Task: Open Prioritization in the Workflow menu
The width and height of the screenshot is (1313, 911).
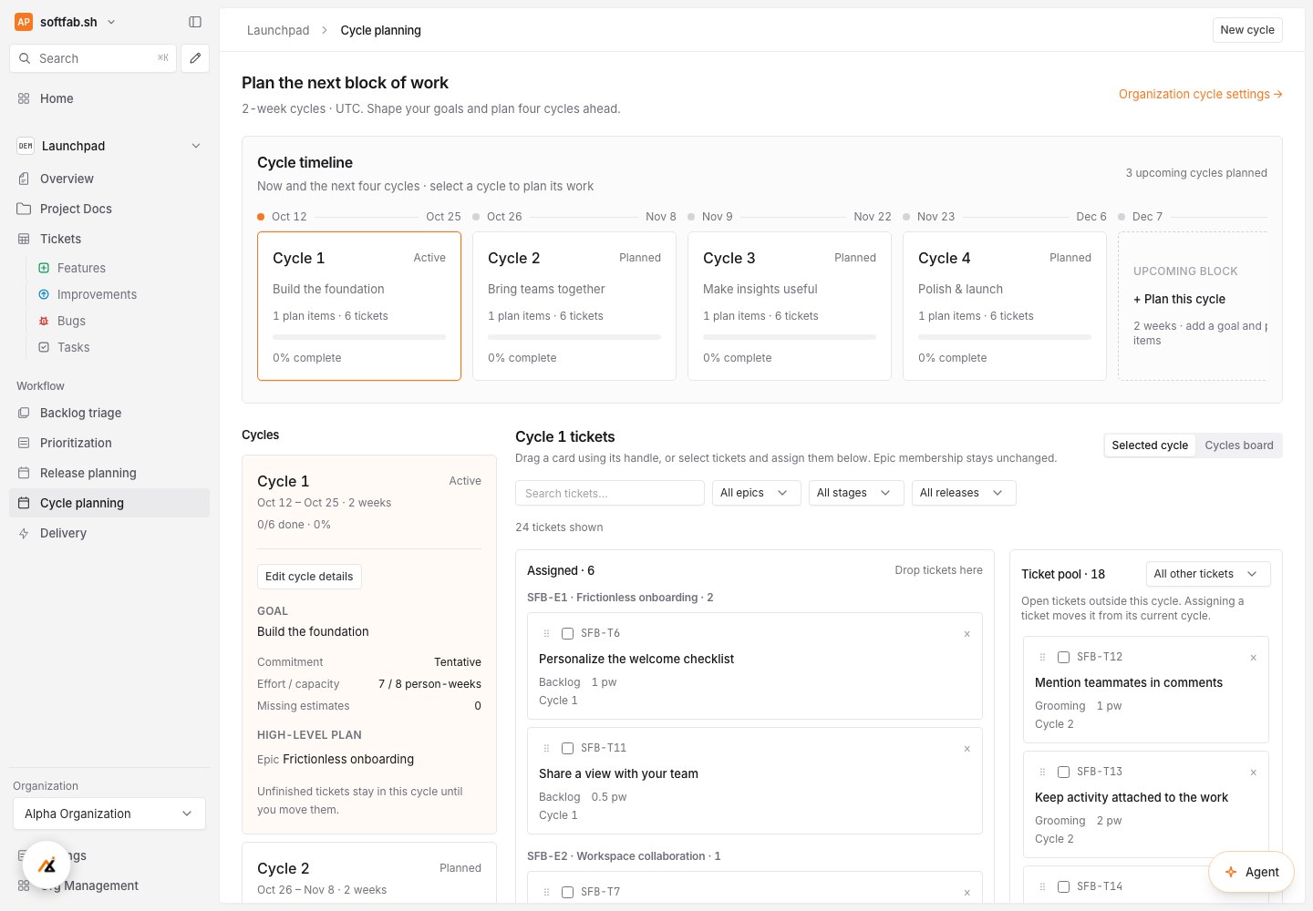Action: tap(109, 443)
